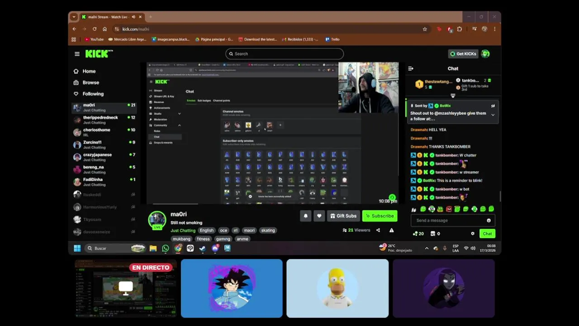This screenshot has height=326, width=579.
Task: Go to Home in Kick sidebar
Action: tap(85, 71)
